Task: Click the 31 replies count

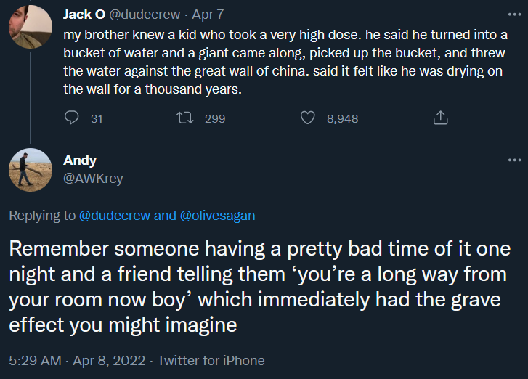Action: click(x=97, y=118)
